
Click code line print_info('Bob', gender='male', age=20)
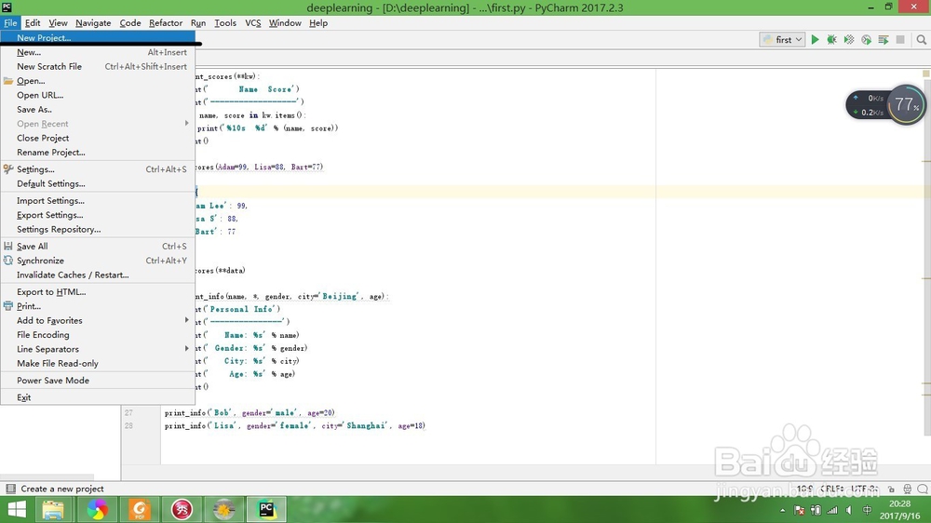(250, 412)
